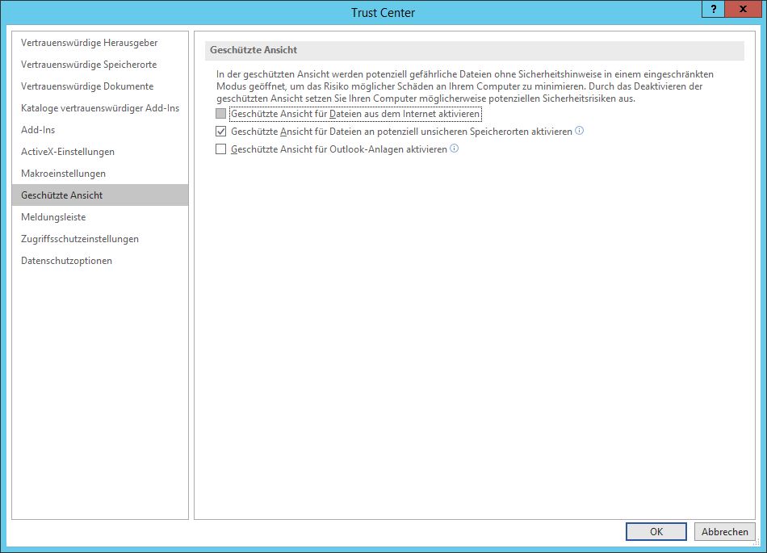The image size is (767, 553).
Task: Select Geschützte Ansicht in sidebar
Action: pyautogui.click(x=62, y=195)
